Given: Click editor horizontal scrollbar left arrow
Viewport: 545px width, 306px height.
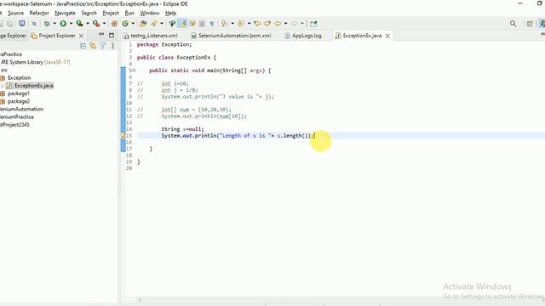Looking at the screenshot, I should (x=140, y=299).
